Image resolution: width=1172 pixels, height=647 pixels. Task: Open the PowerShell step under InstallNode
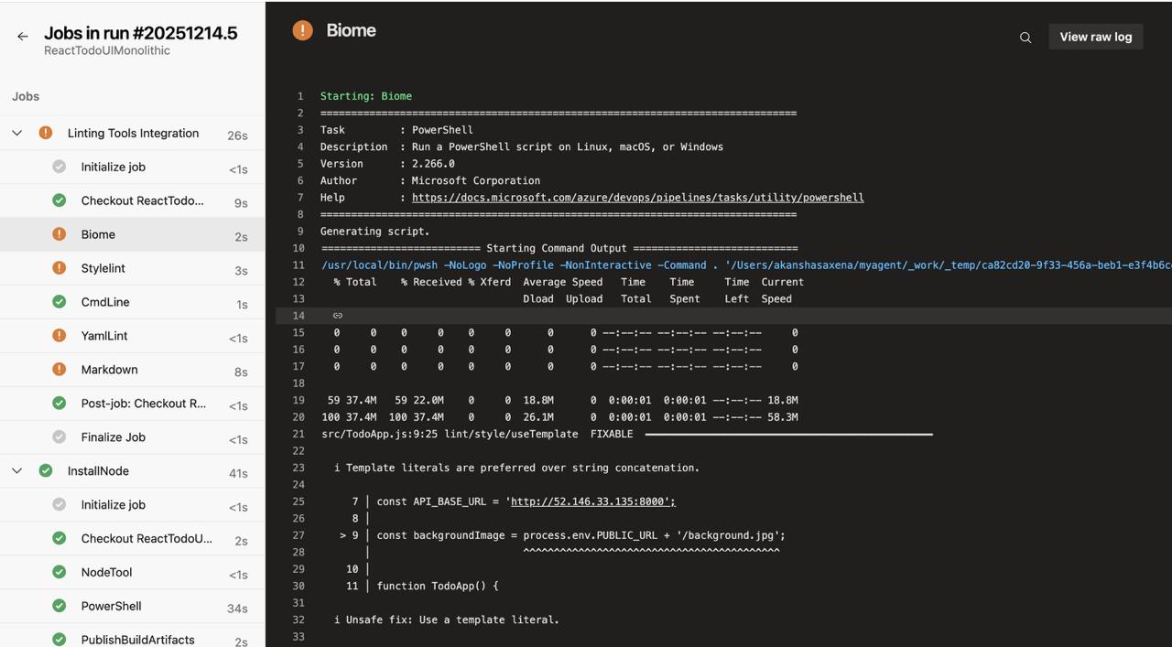(x=133, y=606)
